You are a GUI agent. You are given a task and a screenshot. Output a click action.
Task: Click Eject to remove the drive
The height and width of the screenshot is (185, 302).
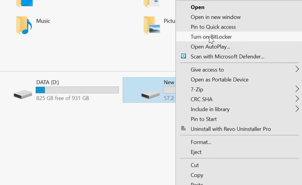pos(196,152)
